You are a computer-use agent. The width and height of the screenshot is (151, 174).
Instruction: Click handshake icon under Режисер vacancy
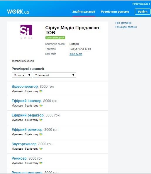pos(41,163)
